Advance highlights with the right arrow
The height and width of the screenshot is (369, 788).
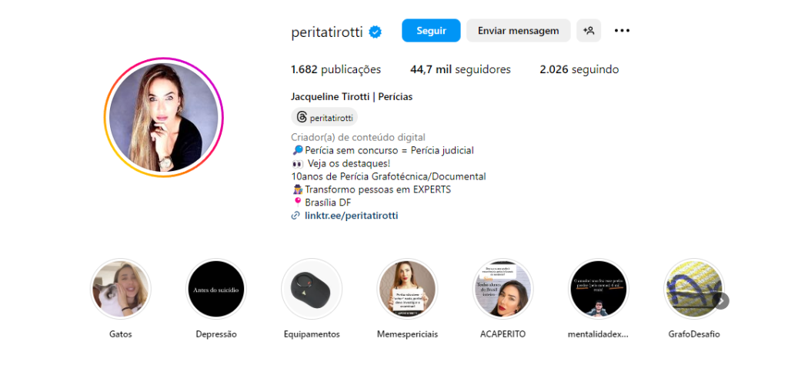point(721,301)
